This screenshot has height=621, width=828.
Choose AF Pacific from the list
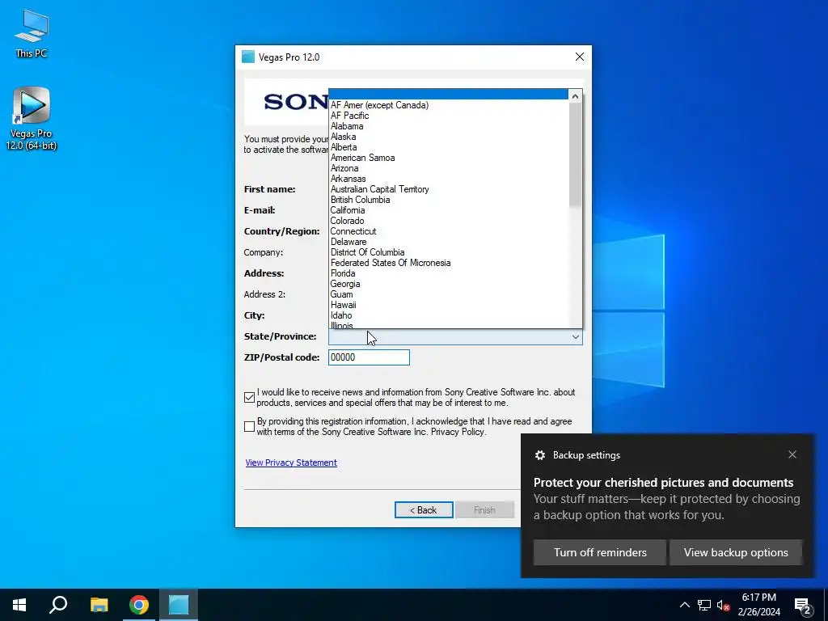(448, 116)
